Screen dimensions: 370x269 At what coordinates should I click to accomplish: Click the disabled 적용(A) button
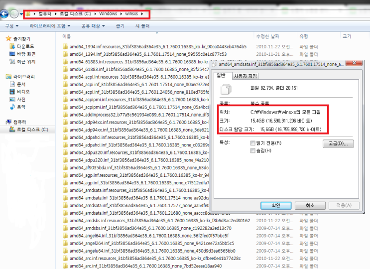coord(344,206)
